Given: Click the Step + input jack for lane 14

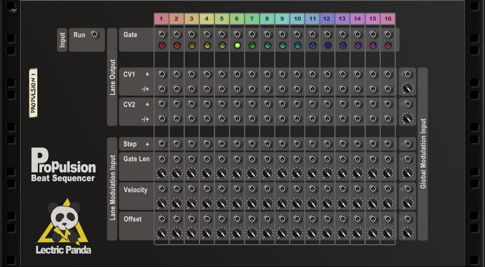Looking at the screenshot, I should click(x=358, y=144).
